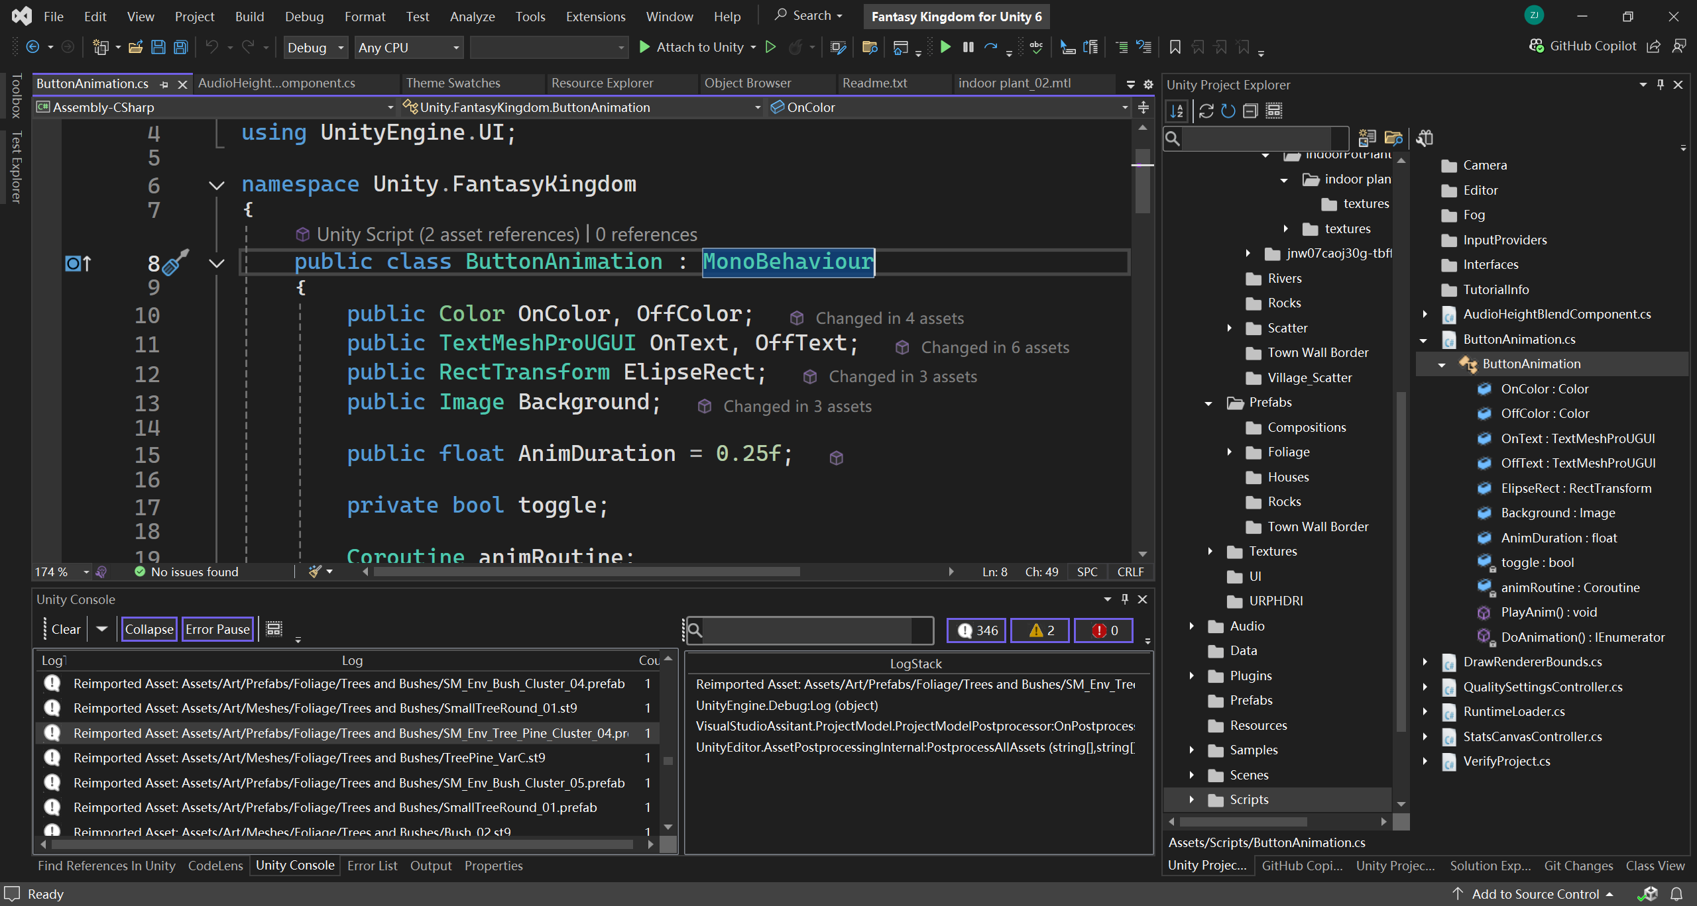The height and width of the screenshot is (906, 1697).
Task: Click the bookmark icon in toolbar
Action: coord(1175,47)
